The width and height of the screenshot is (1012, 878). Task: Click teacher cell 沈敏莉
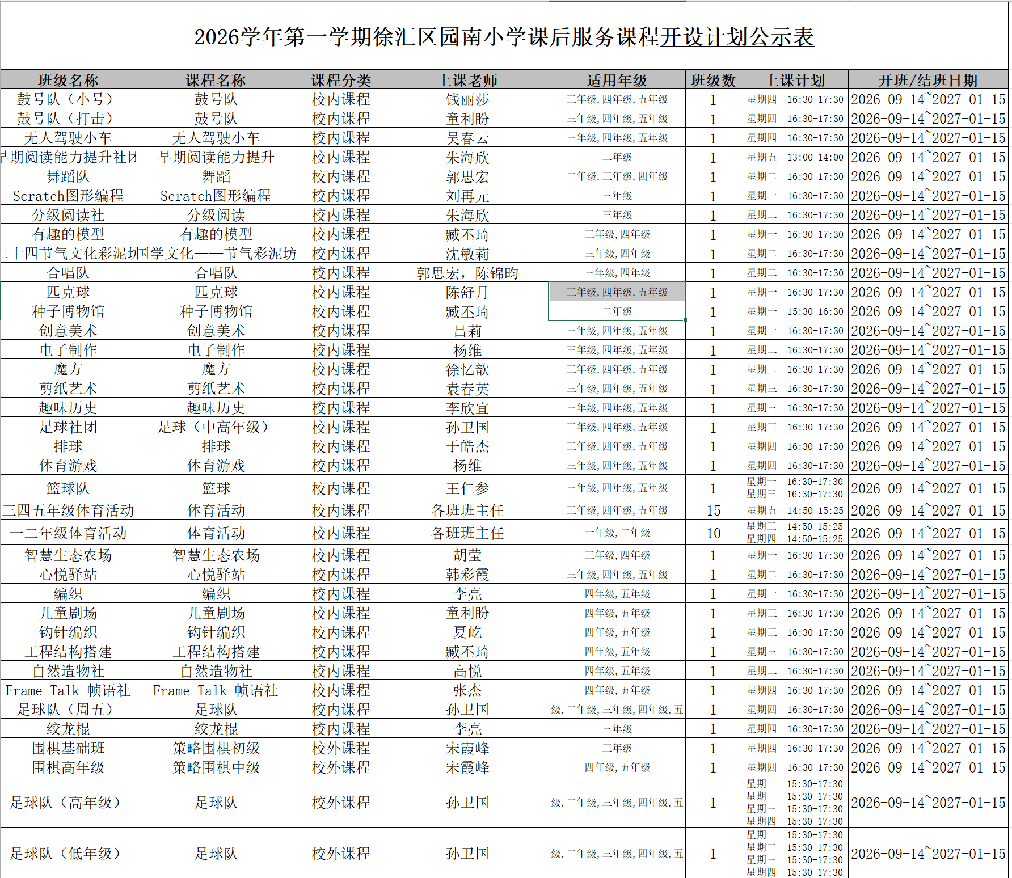467,254
